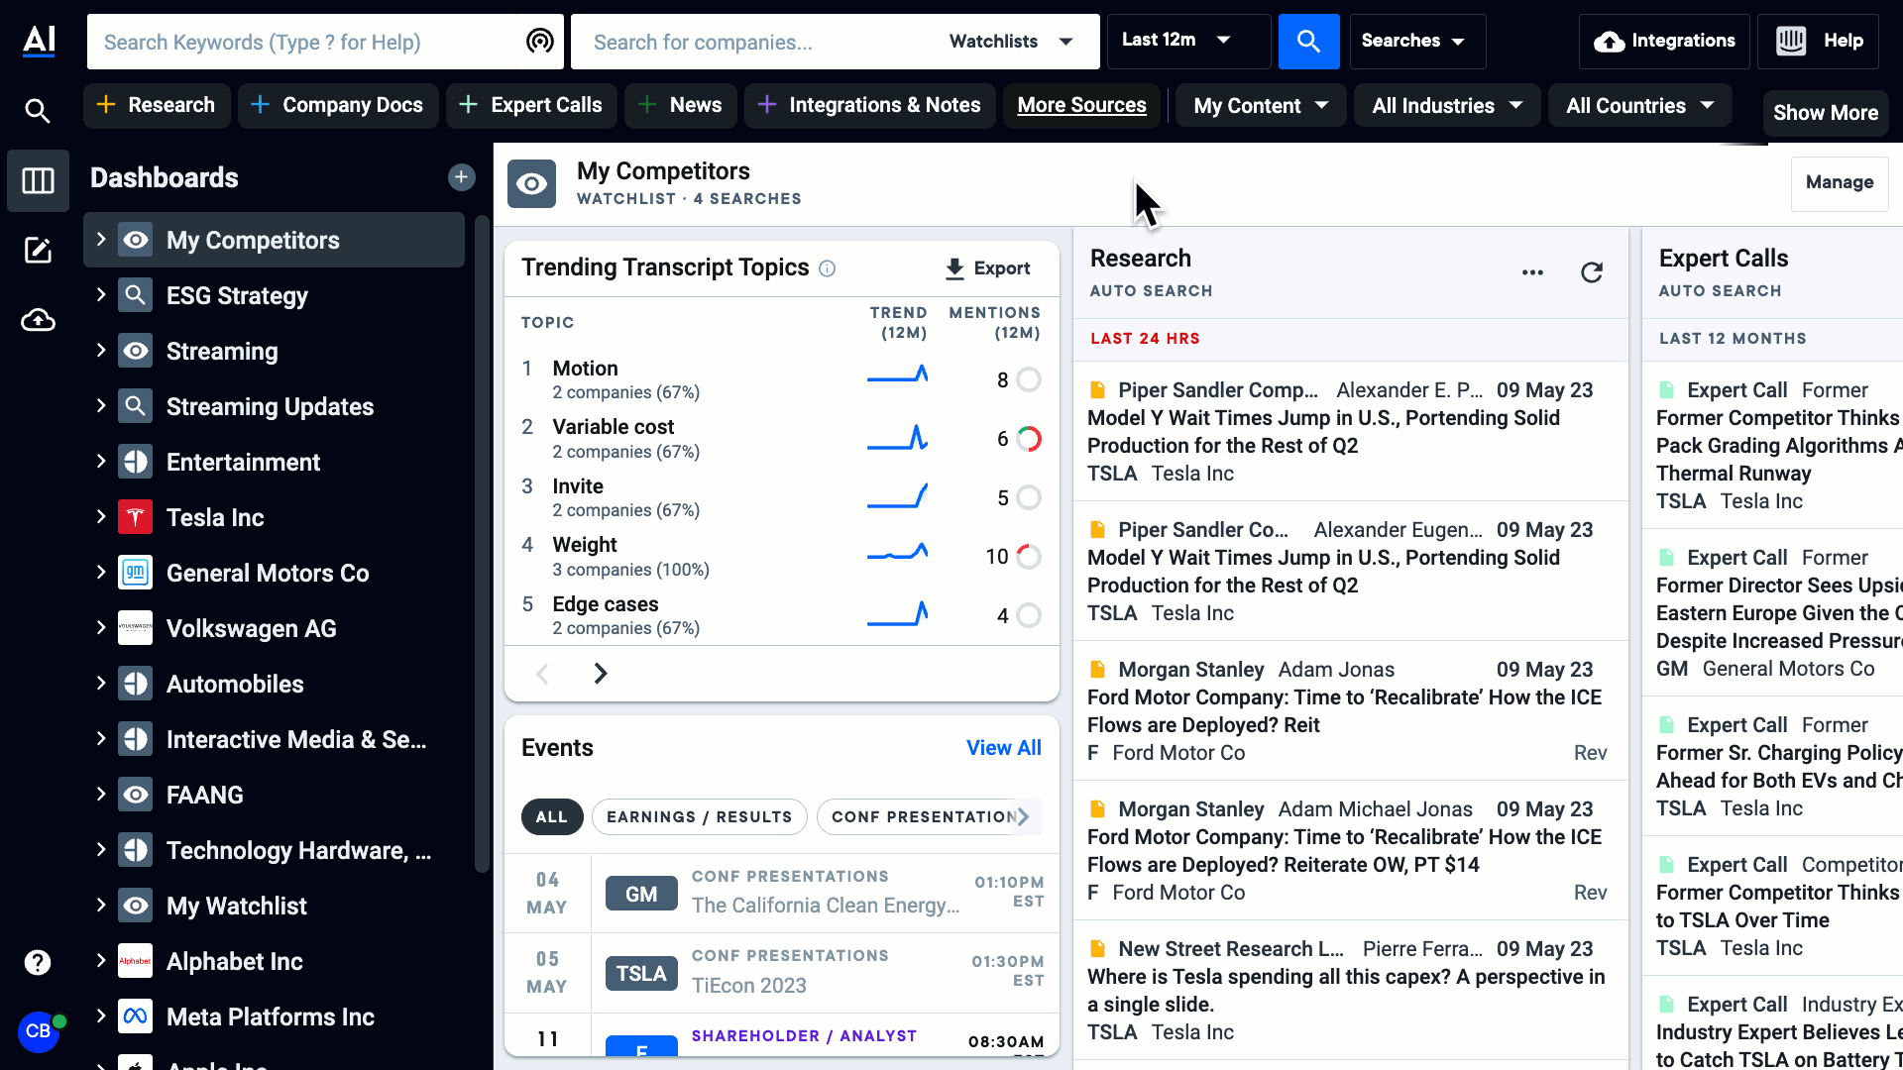Expand the Streaming Updates dashboard chevron

coord(100,405)
